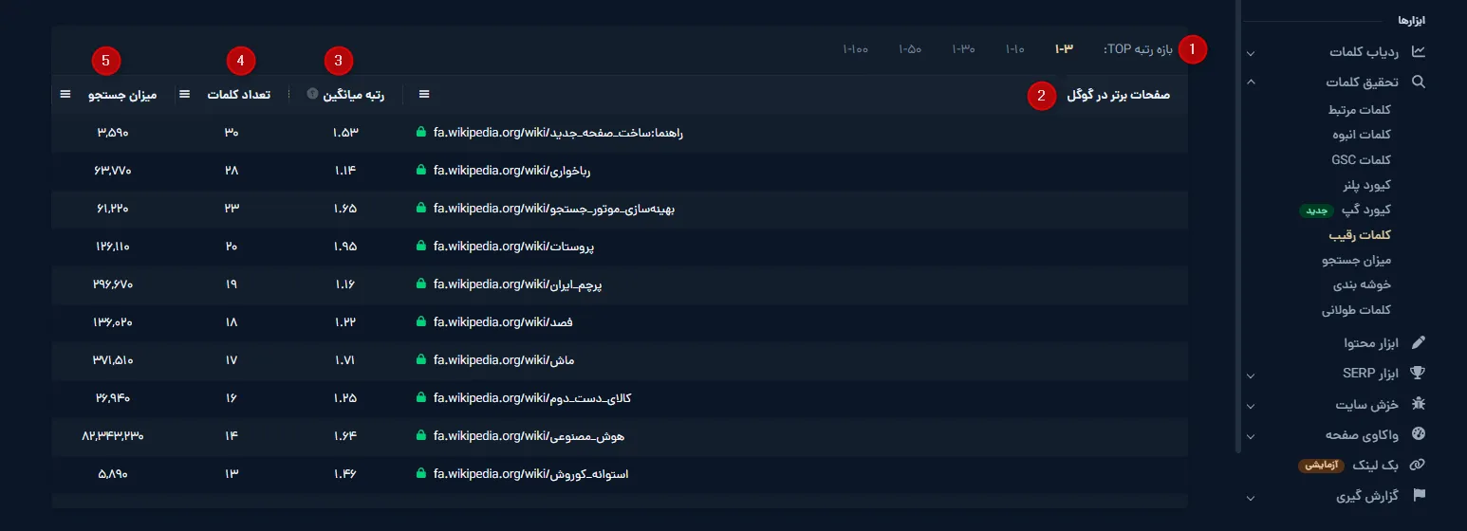Expand the واکاوی صفحه chevron
Screen dimensions: 1467x531
(x=1251, y=436)
